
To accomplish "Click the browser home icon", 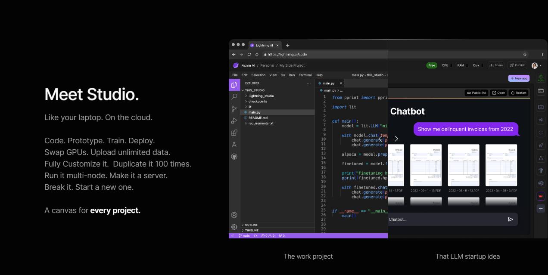I will tap(257, 54).
